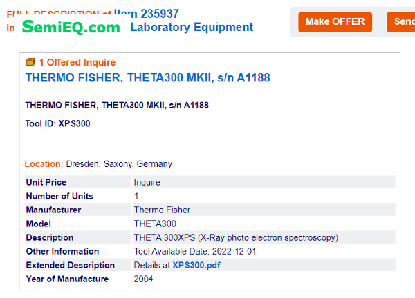
Task: Click the Location label
Action: click(44, 164)
